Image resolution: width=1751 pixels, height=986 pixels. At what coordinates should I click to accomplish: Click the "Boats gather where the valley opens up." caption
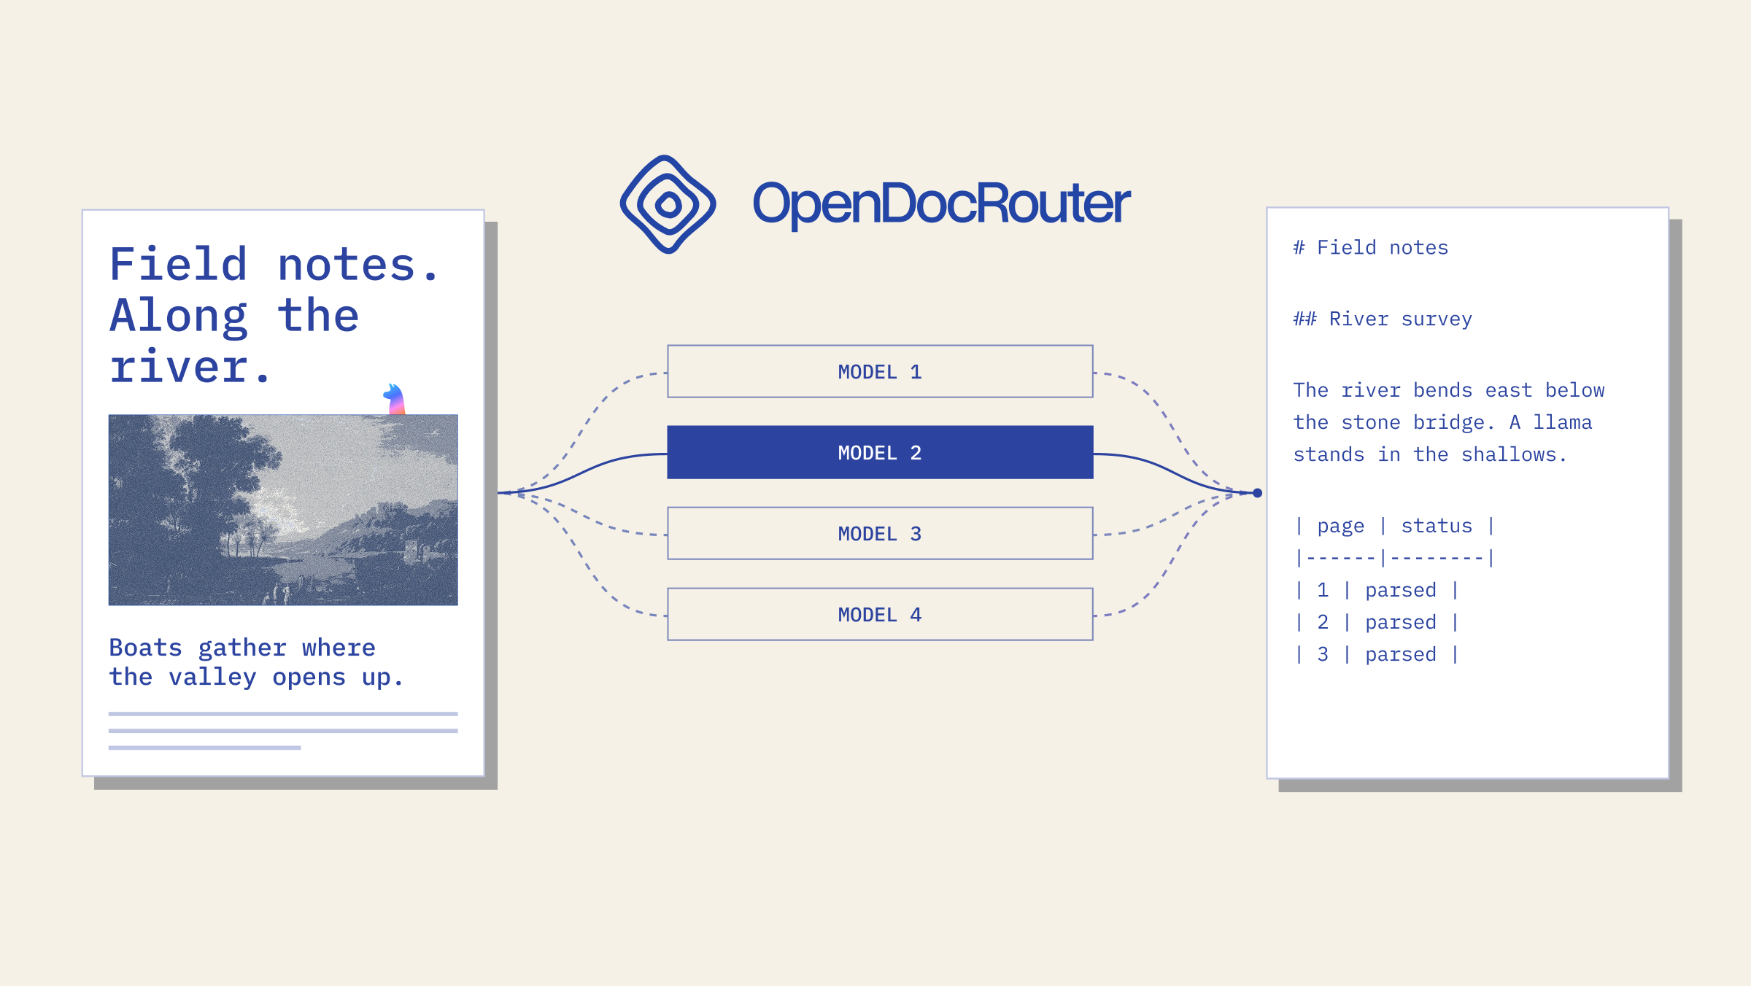click(x=255, y=662)
